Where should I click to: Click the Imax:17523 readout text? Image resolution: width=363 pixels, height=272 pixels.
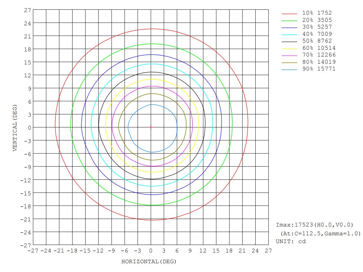click(x=314, y=225)
